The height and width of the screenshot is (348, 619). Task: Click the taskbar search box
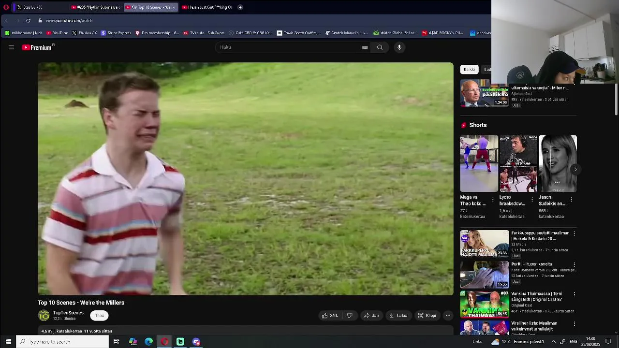tap(62, 342)
